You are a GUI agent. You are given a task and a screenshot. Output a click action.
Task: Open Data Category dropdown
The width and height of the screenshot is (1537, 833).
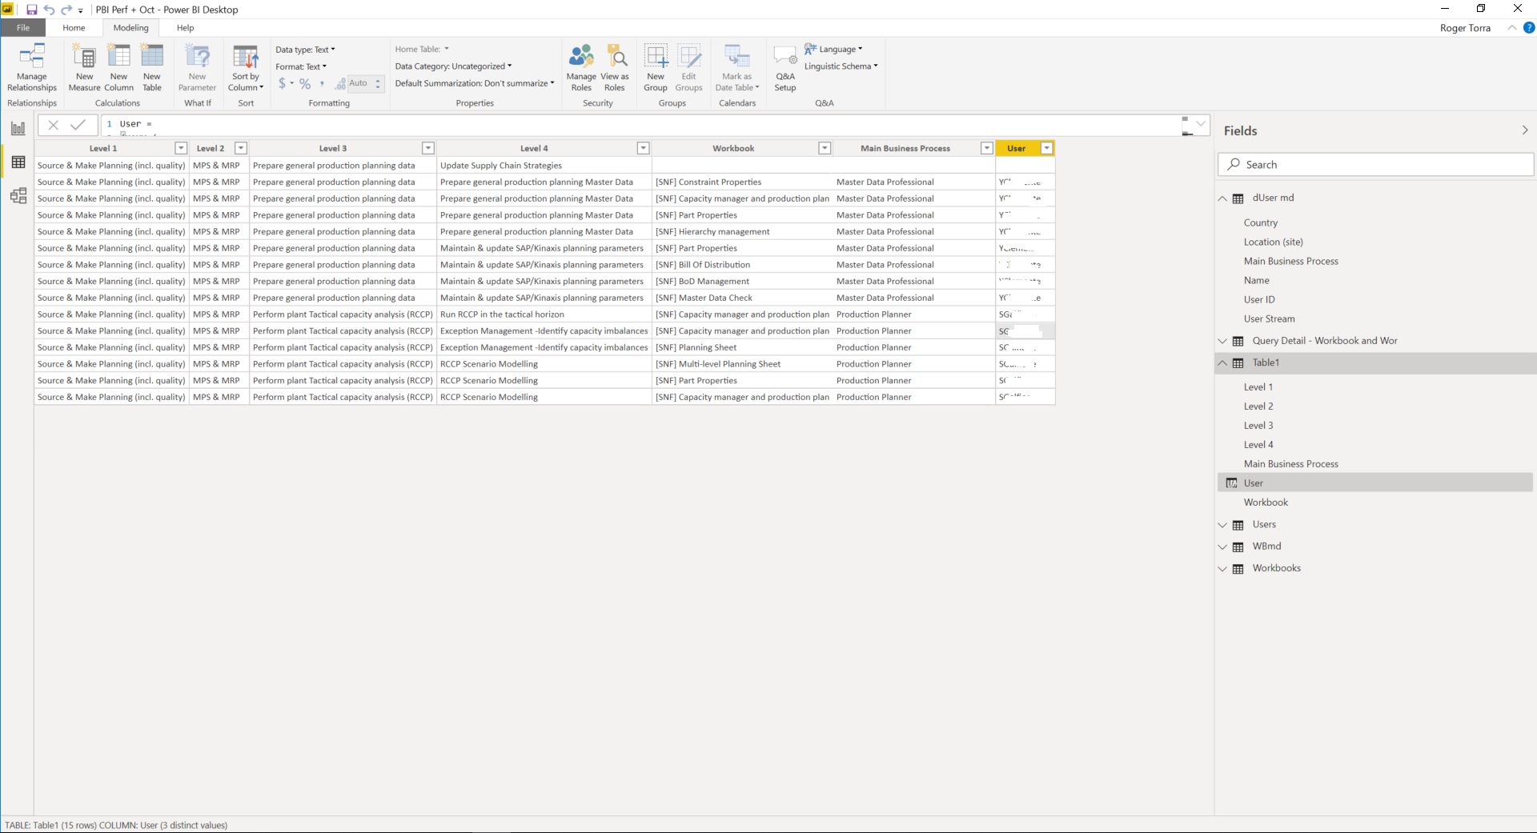(x=453, y=66)
